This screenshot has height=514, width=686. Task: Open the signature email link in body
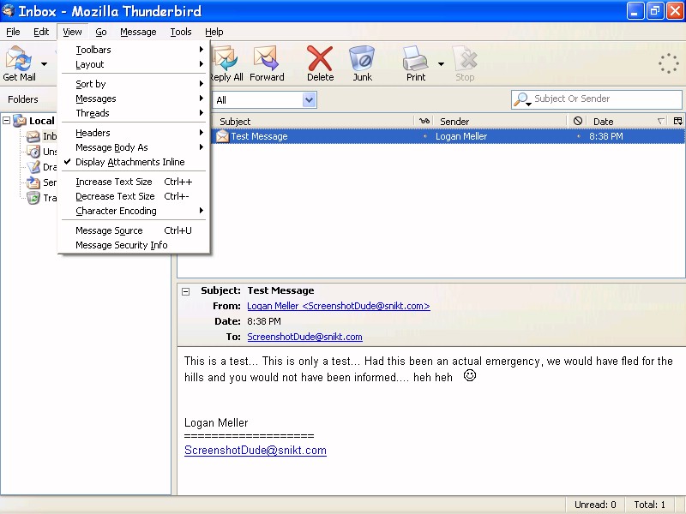tap(256, 451)
